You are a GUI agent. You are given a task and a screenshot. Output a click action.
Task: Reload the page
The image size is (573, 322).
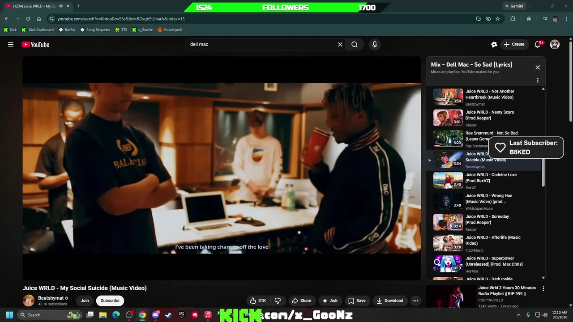tap(28, 19)
